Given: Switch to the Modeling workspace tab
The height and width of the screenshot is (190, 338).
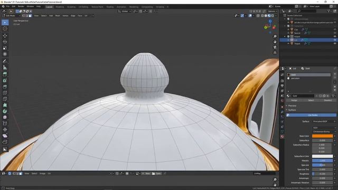Looking at the screenshot, I should (x=60, y=7).
